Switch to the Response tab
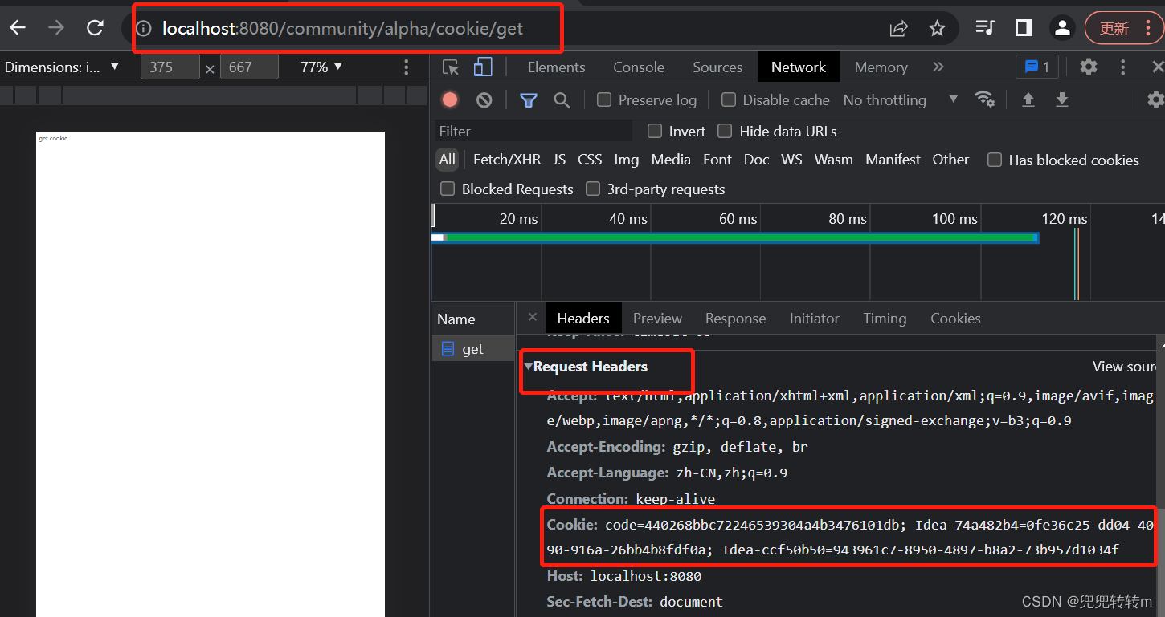 [735, 319]
